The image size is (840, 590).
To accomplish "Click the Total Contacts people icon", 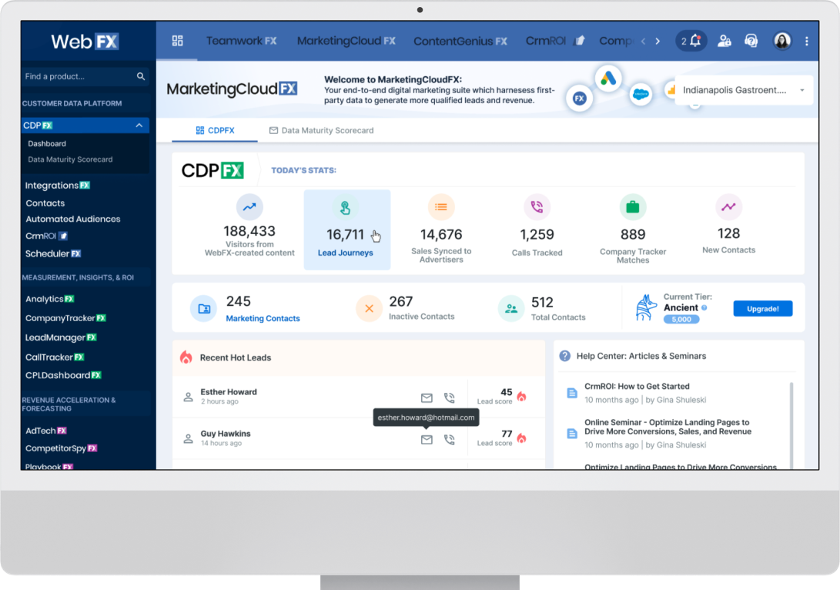I will coord(511,309).
